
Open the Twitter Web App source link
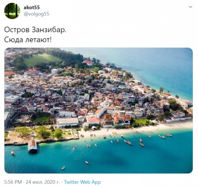click(x=82, y=182)
